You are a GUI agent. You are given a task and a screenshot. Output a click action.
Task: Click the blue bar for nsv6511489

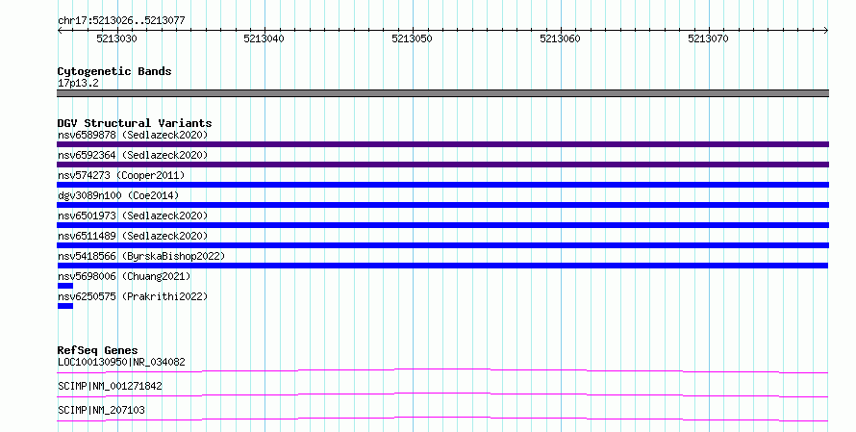[x=442, y=245]
